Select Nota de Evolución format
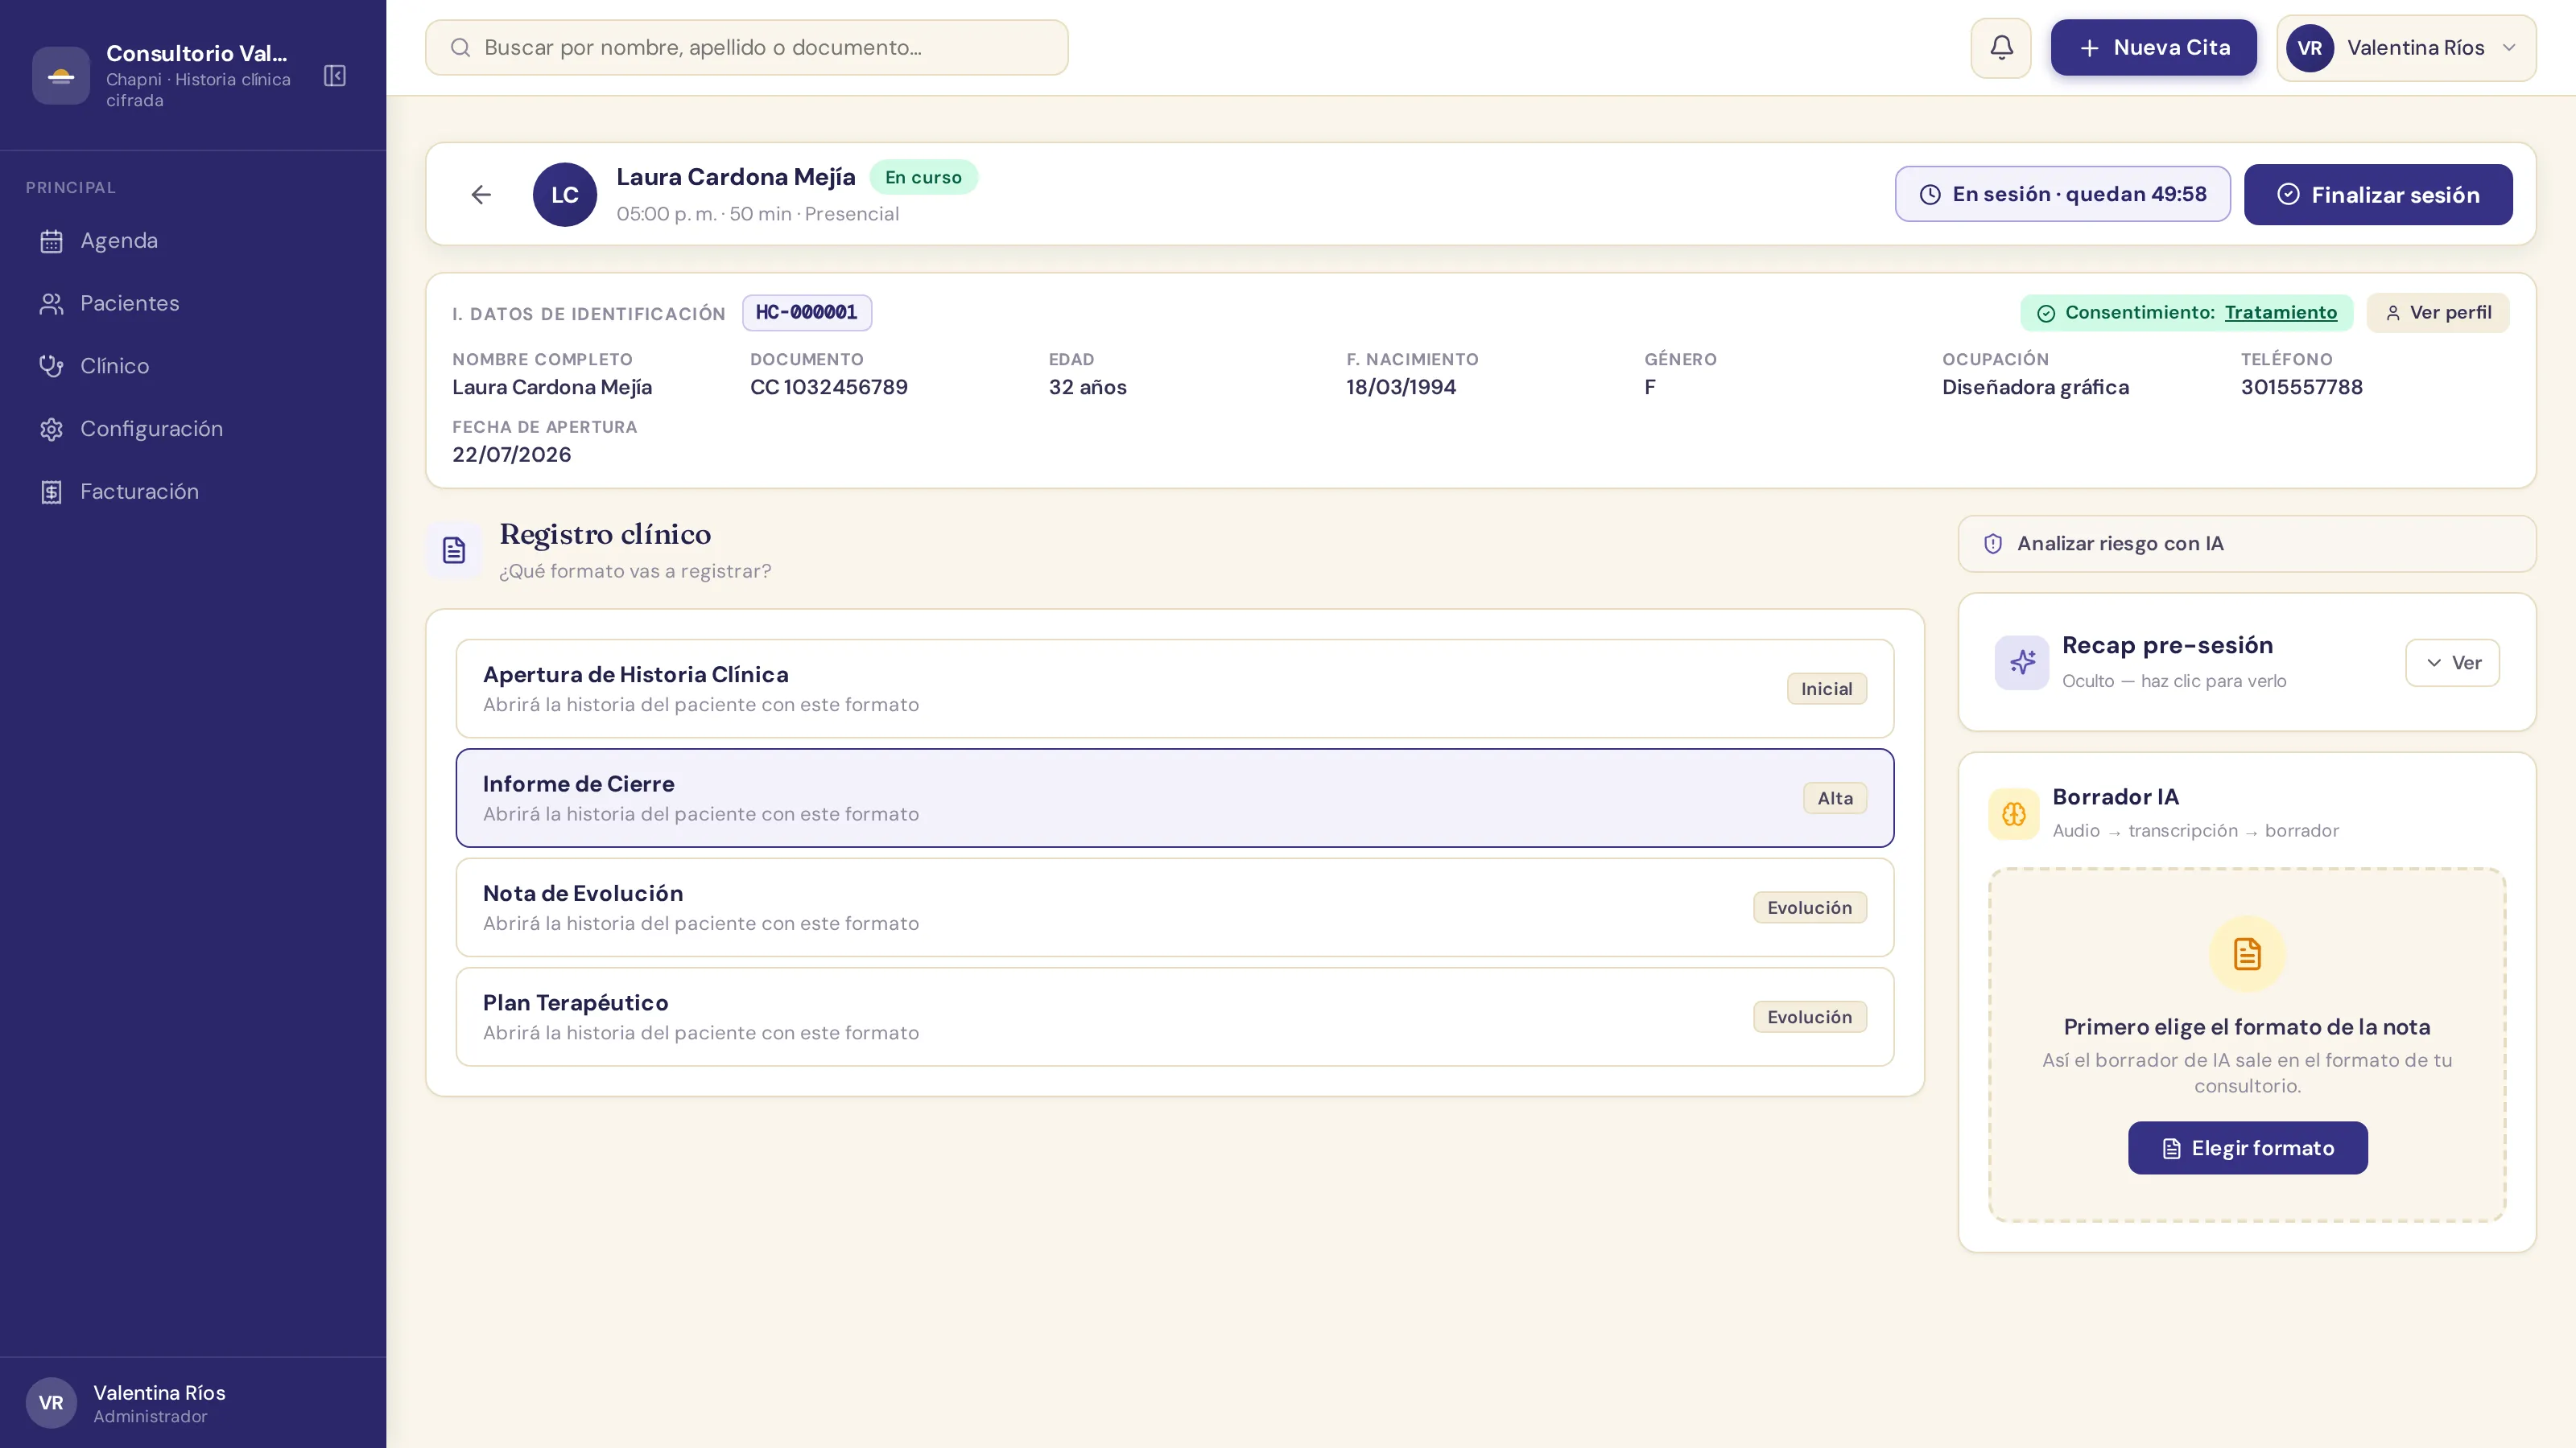This screenshot has width=2576, height=1448. 1175,907
